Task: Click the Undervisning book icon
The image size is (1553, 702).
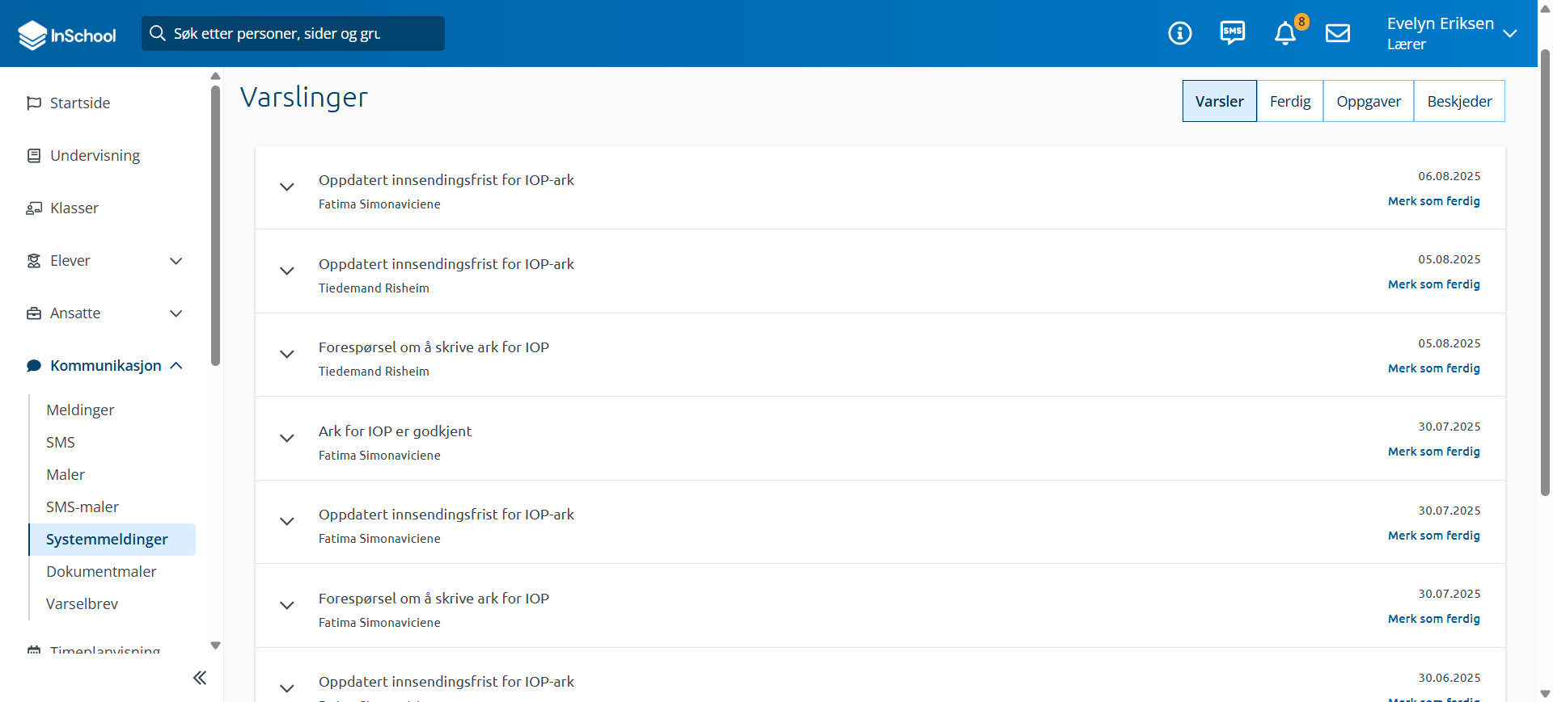Action: point(34,156)
